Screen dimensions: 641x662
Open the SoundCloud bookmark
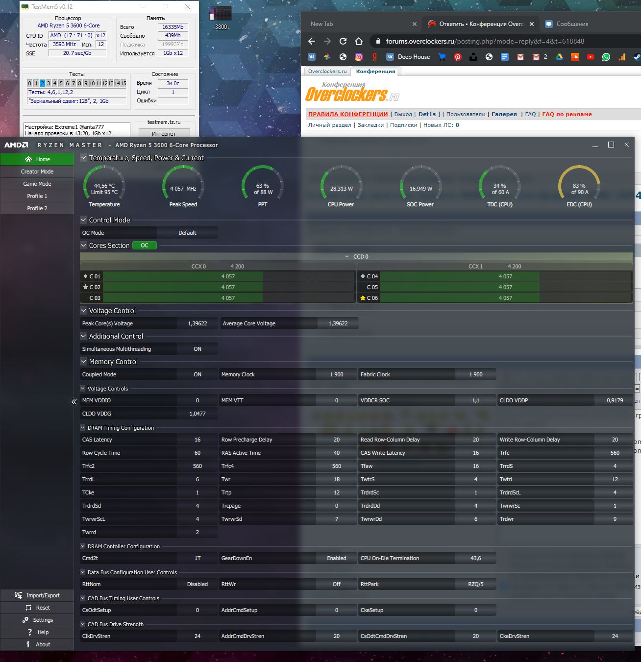pyautogui.click(x=575, y=57)
